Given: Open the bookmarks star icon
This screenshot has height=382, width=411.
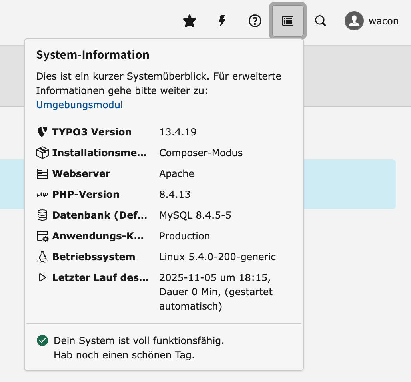Looking at the screenshot, I should [189, 21].
